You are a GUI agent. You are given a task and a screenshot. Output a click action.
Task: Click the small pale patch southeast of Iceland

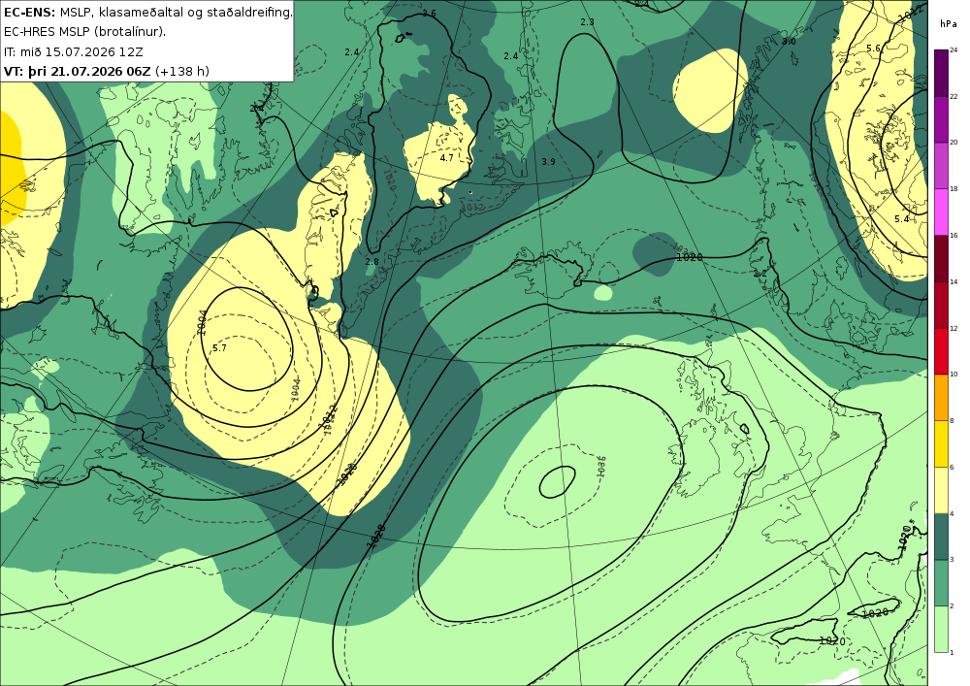603,293
